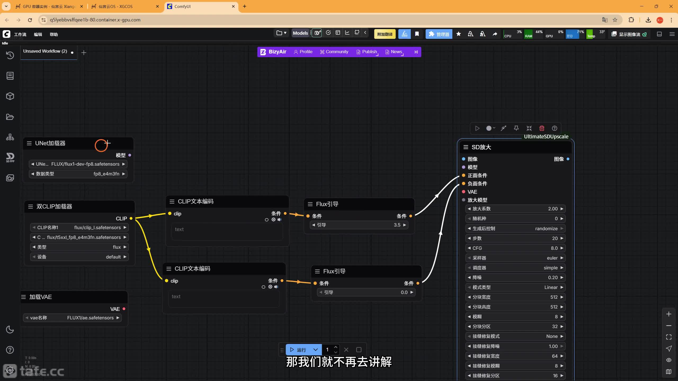This screenshot has height=381, width=678.
Task: Open the queue history sidebar panel
Action: click(10, 55)
